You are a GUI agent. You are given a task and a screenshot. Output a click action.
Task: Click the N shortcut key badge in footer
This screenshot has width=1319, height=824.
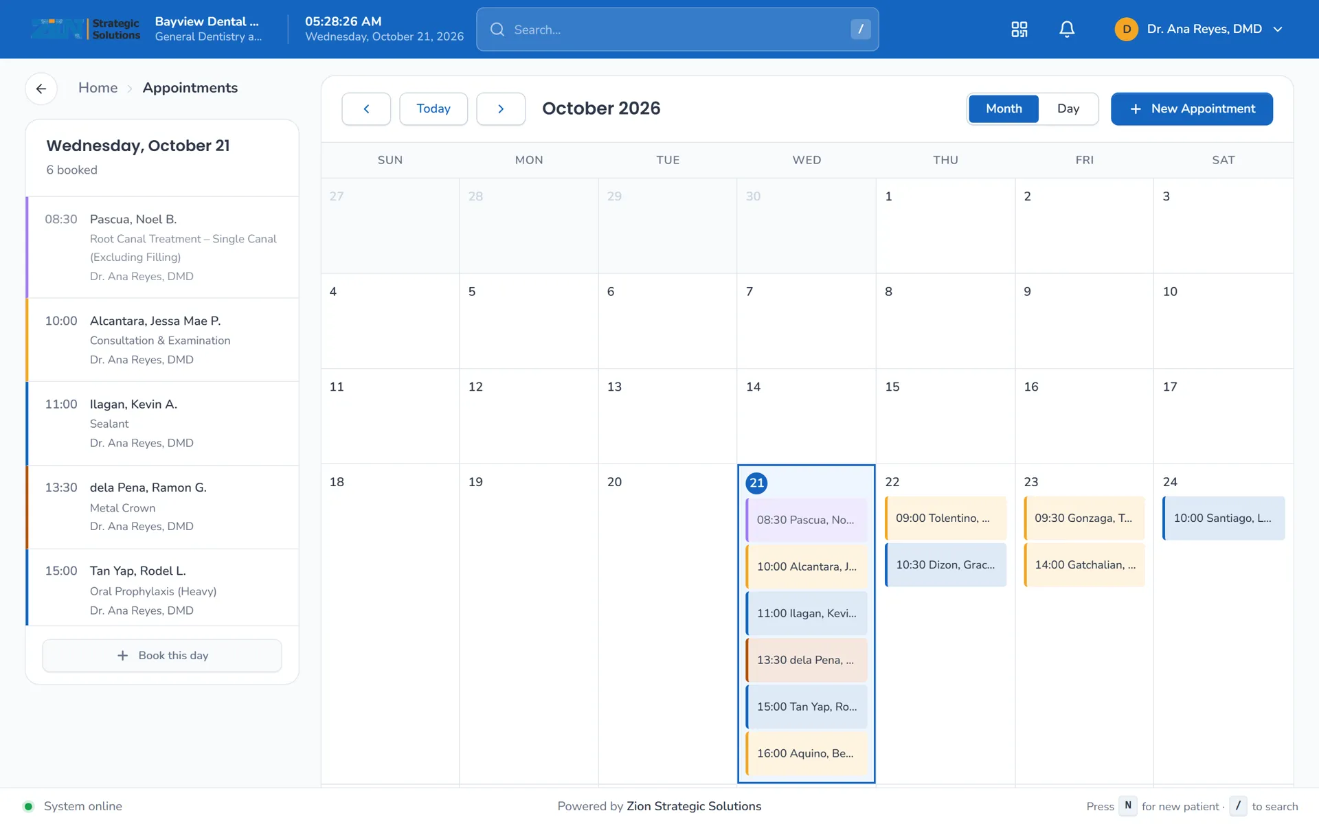(x=1127, y=806)
